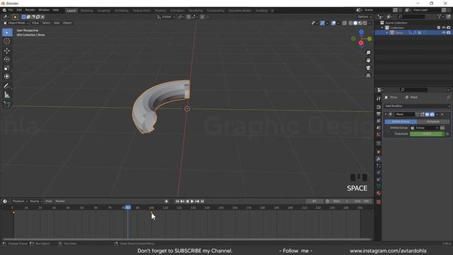Click the Zoom view magnifier icon

(368, 52)
